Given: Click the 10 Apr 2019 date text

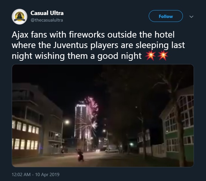Looking at the screenshot, I should (x=47, y=174).
